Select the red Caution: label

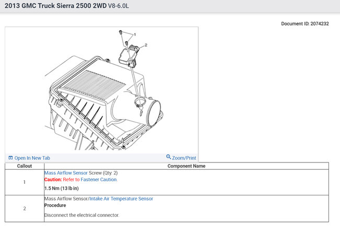[x=53, y=180]
